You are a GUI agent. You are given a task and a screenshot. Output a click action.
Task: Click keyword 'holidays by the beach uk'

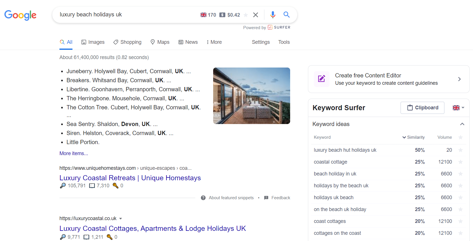(341, 186)
